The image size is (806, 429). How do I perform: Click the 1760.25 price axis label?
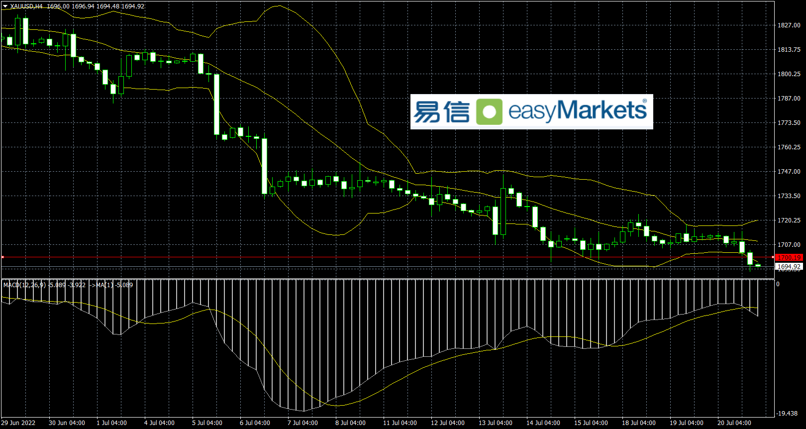(x=789, y=147)
